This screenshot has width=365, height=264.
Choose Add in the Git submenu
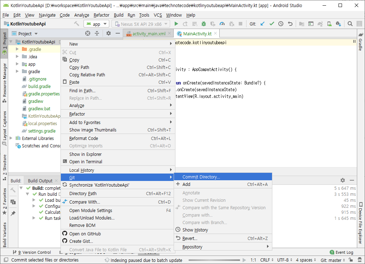coord(223,184)
